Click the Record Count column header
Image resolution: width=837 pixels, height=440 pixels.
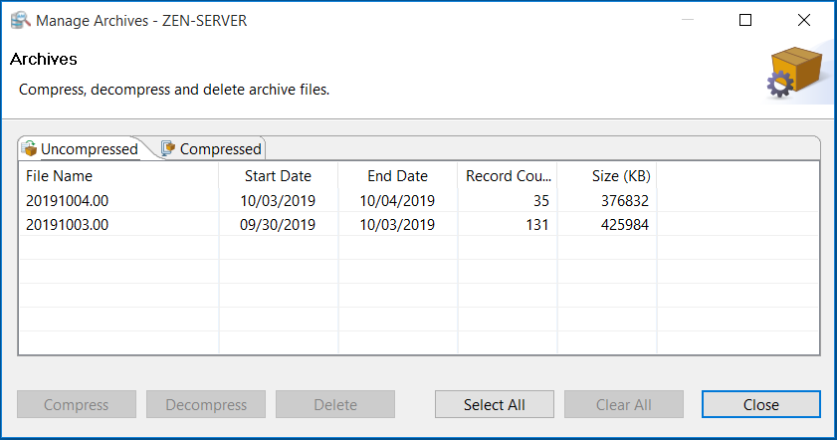[508, 176]
